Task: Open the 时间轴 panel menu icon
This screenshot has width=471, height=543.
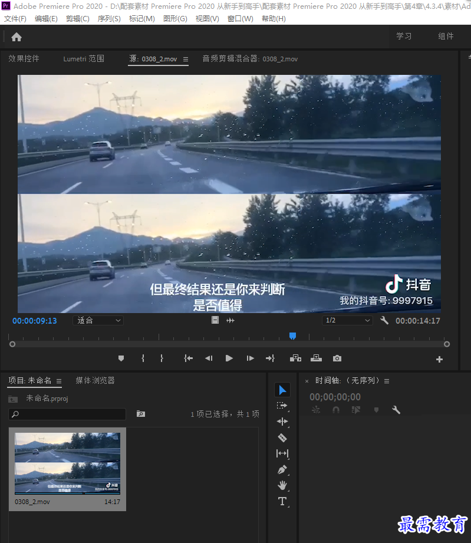Action: pyautogui.click(x=387, y=381)
